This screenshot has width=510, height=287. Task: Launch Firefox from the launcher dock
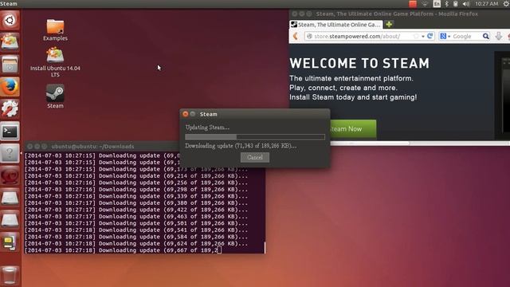tap(10, 87)
